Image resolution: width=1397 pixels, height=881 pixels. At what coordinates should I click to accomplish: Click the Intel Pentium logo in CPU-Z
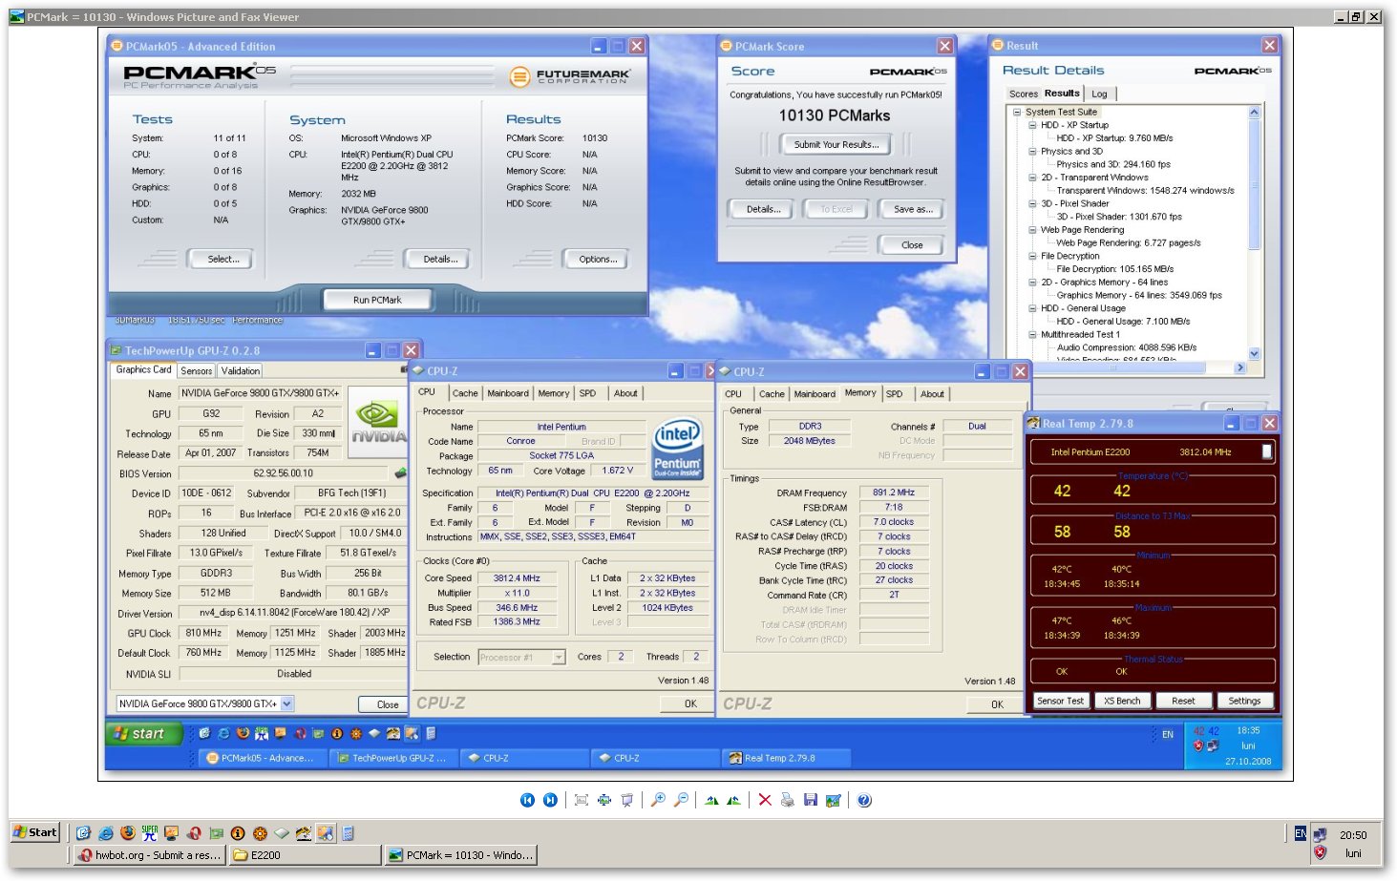[678, 450]
